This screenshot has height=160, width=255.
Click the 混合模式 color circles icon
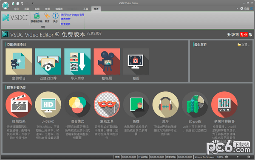[x=77, y=104]
